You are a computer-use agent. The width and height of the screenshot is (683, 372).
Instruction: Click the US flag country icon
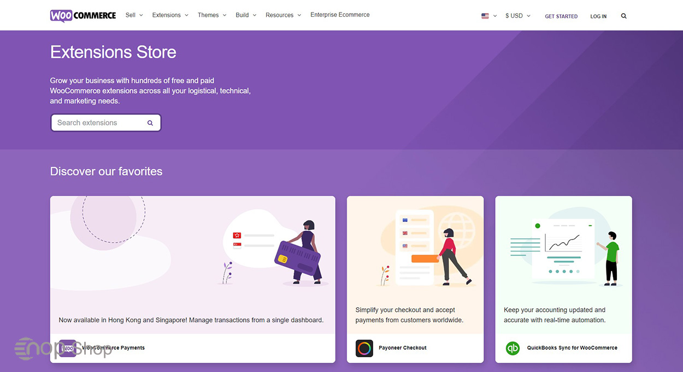pos(485,16)
